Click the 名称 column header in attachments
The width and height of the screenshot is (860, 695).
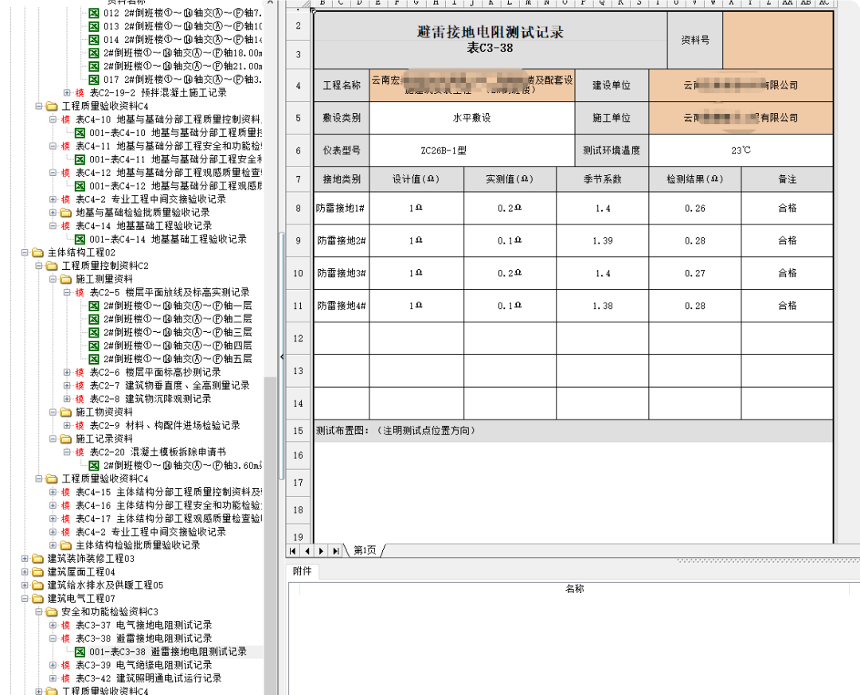pyautogui.click(x=574, y=588)
